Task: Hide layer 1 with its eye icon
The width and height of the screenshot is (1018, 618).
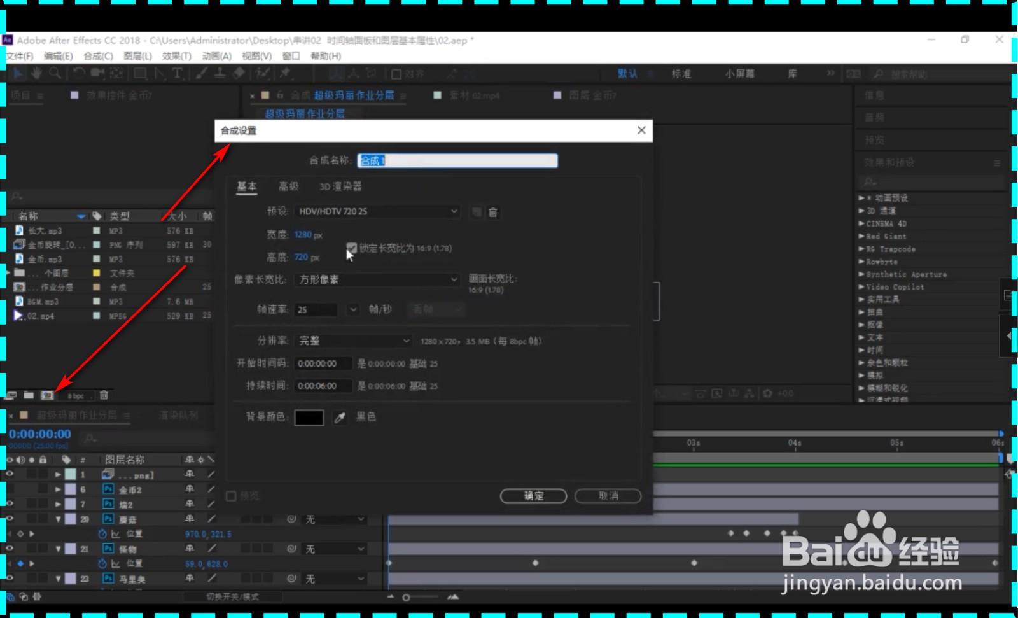Action: pos(10,474)
